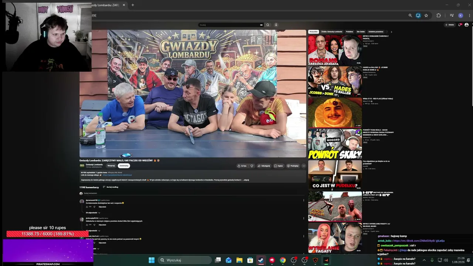Viewport: 473px width, 266px height.
Task: Like the comment about Za tolerowanie złodziejstwa
Action: pos(87,207)
